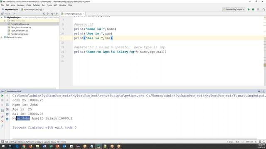Open the Tools menu
266x149 pixels.
point(49,5)
